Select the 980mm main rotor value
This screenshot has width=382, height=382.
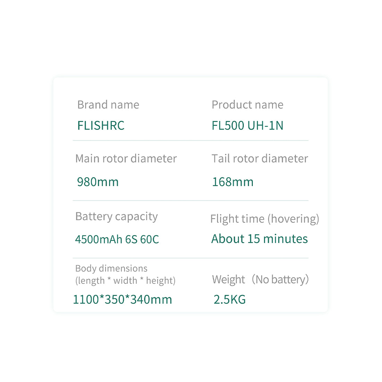98,182
